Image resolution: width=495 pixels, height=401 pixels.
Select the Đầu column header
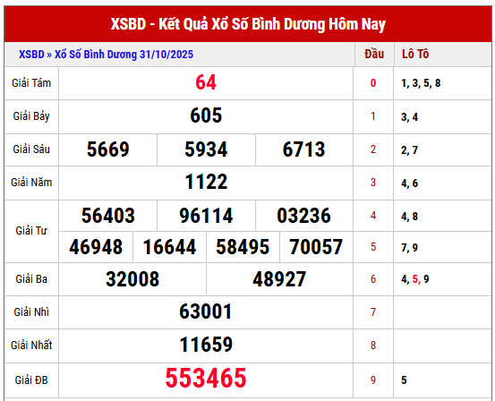point(374,54)
